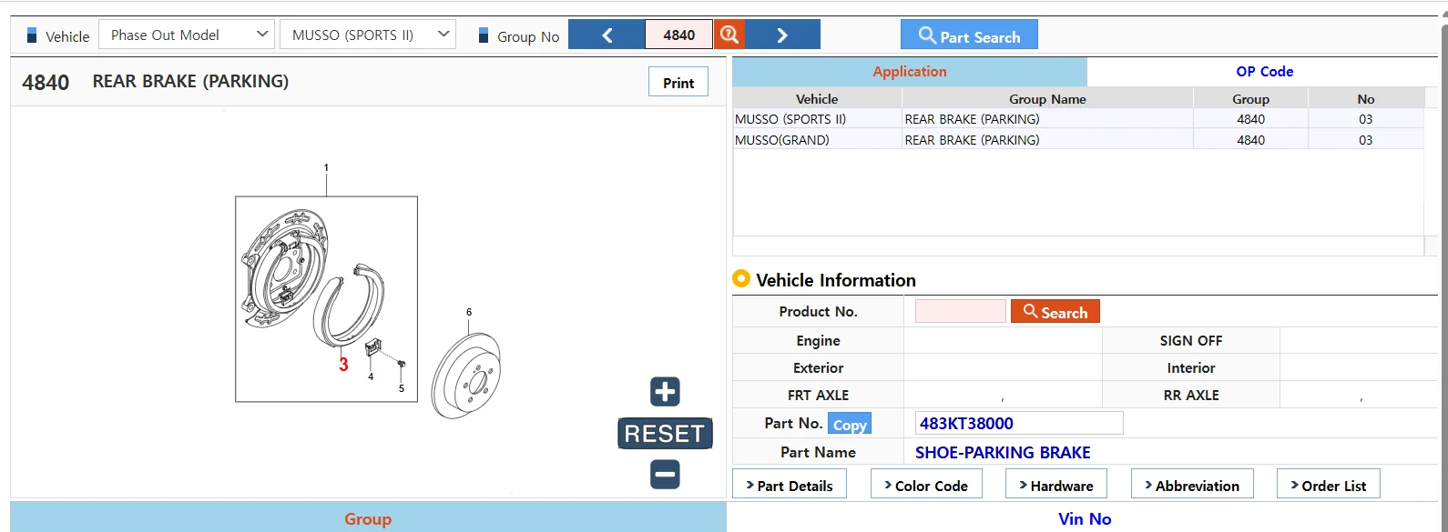Click the orange group search magnifier icon
The width and height of the screenshot is (1448, 532).
pos(729,35)
